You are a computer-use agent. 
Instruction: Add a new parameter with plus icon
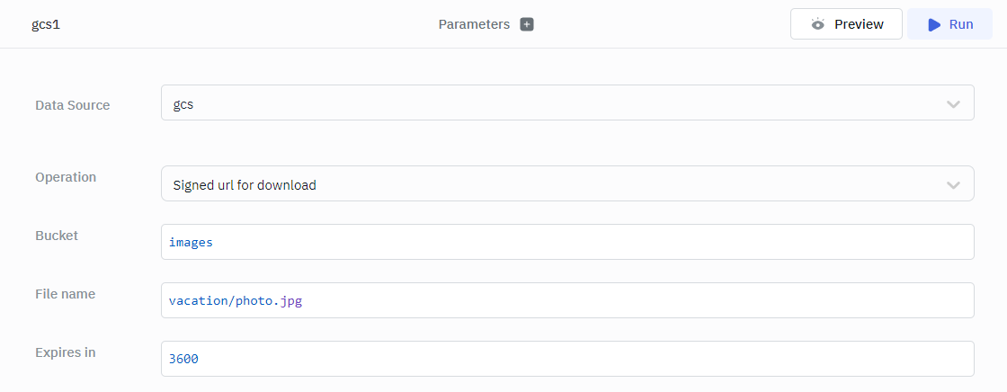click(527, 24)
